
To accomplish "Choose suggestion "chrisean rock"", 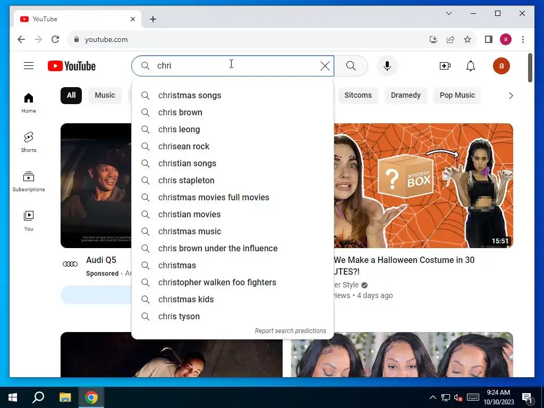I will coord(233,147).
